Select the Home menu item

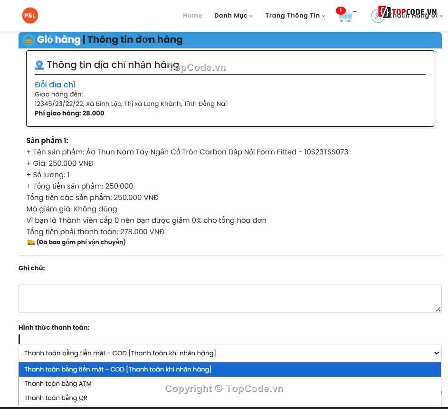192,16
